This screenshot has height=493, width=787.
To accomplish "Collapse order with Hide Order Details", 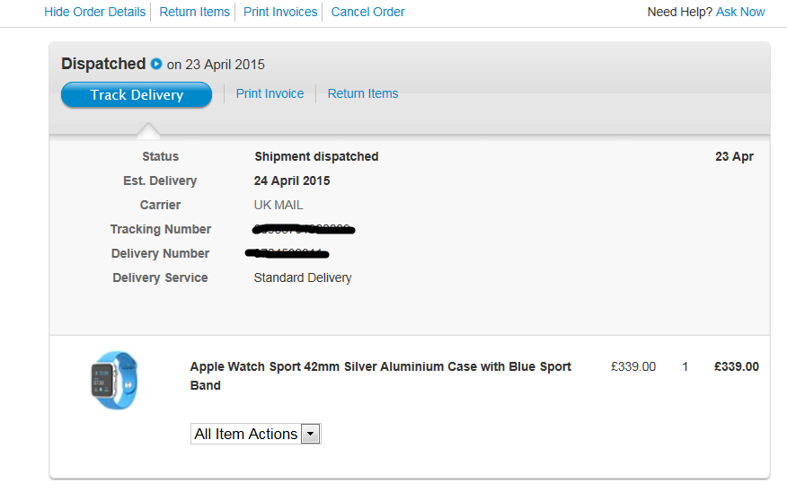I will coord(95,12).
